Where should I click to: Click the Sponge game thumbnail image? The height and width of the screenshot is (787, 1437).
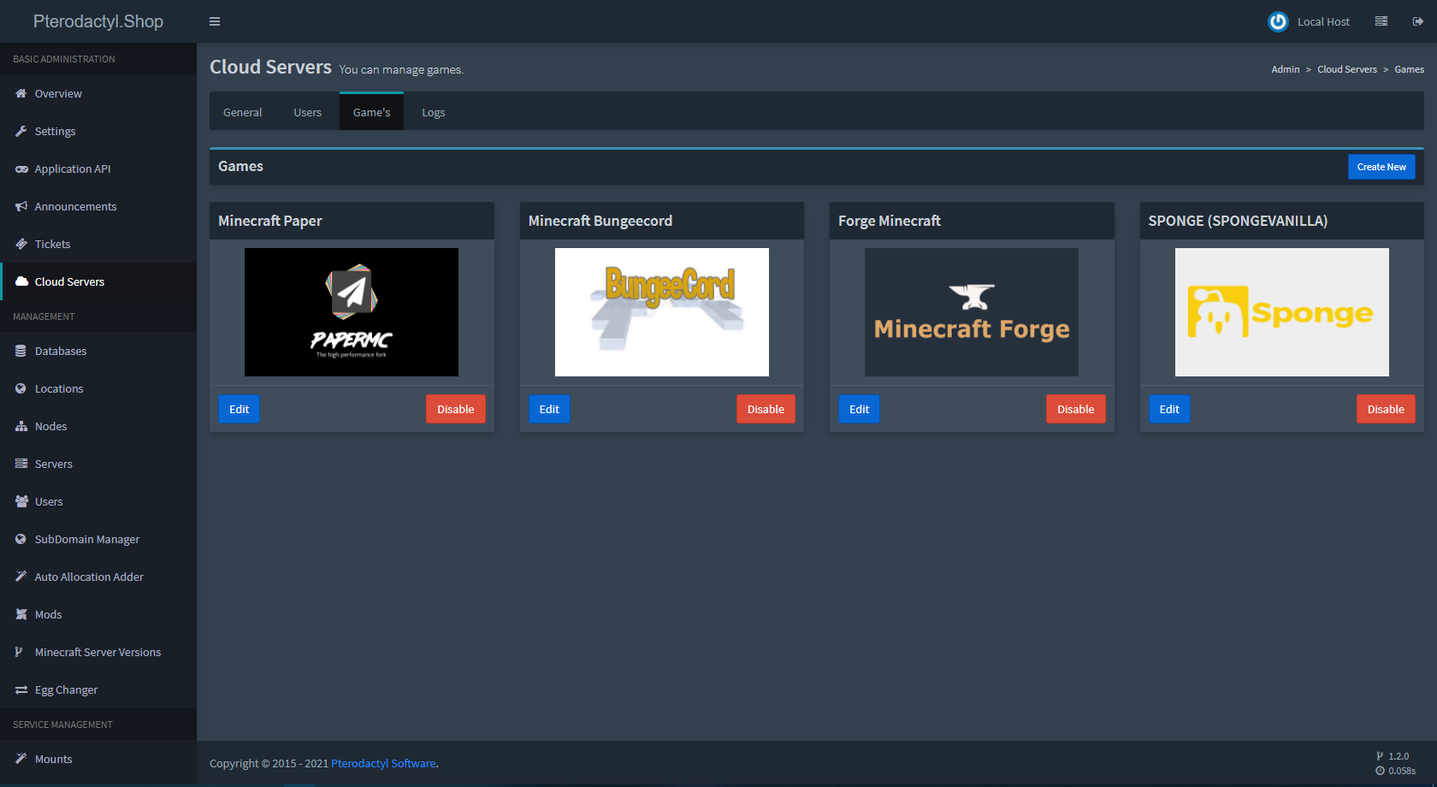point(1281,312)
